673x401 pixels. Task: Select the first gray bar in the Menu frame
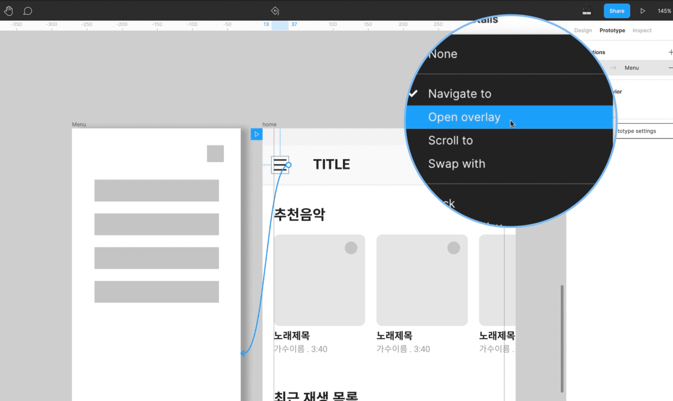pos(157,190)
